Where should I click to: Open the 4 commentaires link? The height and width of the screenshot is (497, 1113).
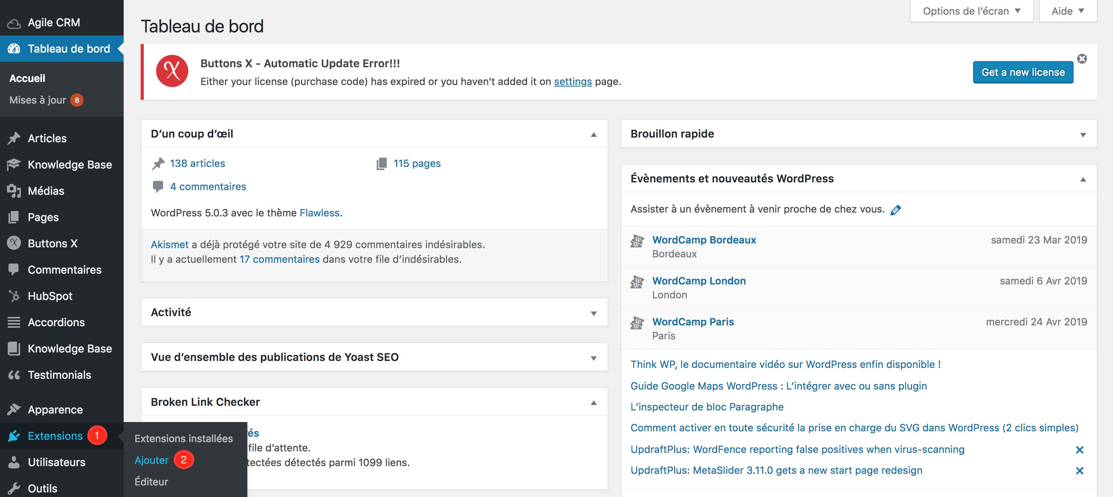pyautogui.click(x=208, y=186)
